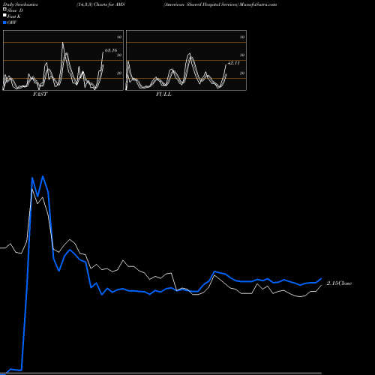Viewport: 375px width, 375px height.
Task: Click the Slow D legend swatch
Action: (x=4, y=9)
